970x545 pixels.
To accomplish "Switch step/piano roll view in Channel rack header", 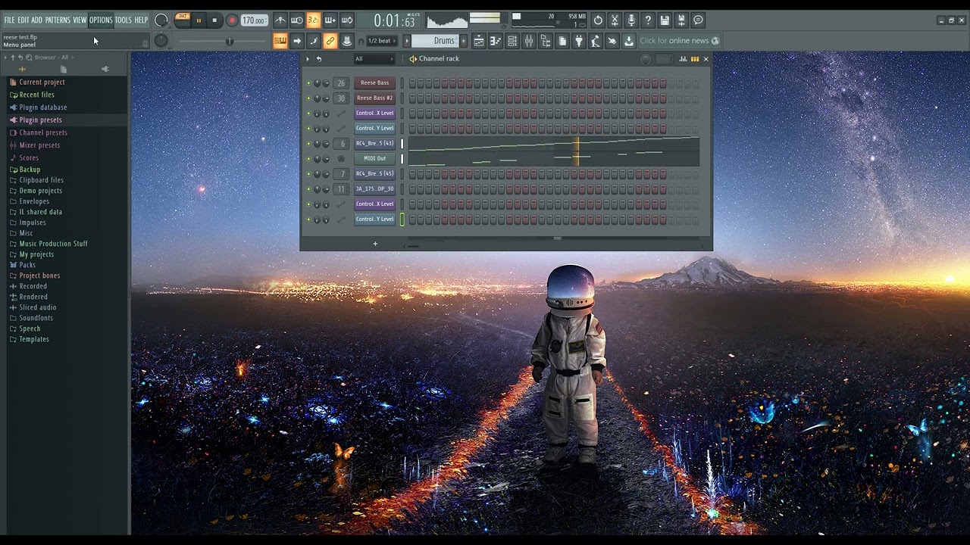I will [x=694, y=59].
